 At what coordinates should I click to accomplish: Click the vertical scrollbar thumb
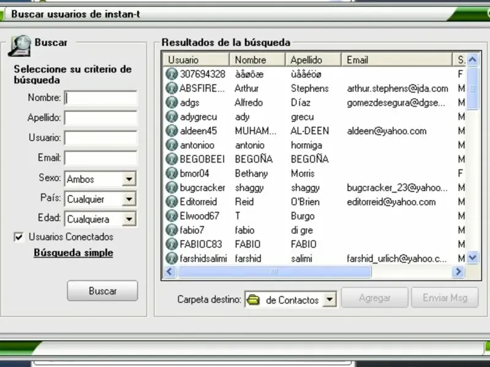click(472, 88)
